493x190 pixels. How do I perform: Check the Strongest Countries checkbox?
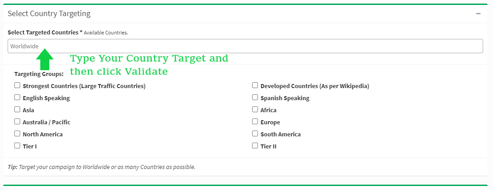17,85
